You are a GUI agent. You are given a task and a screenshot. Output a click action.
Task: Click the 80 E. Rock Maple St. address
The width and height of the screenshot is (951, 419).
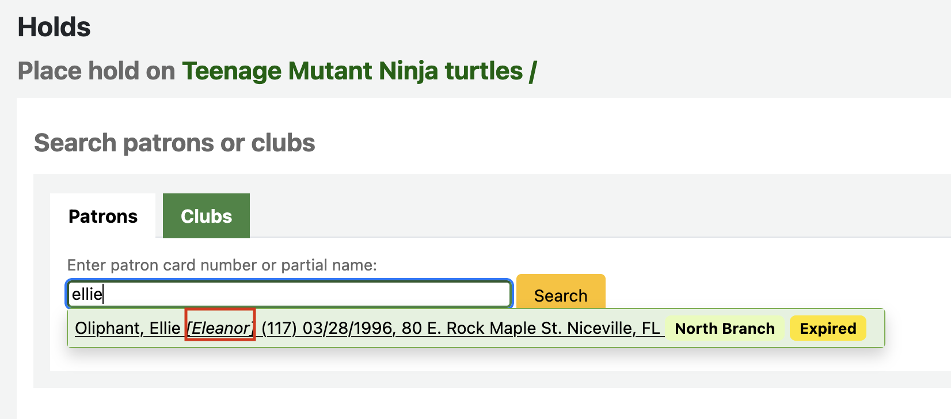(481, 328)
